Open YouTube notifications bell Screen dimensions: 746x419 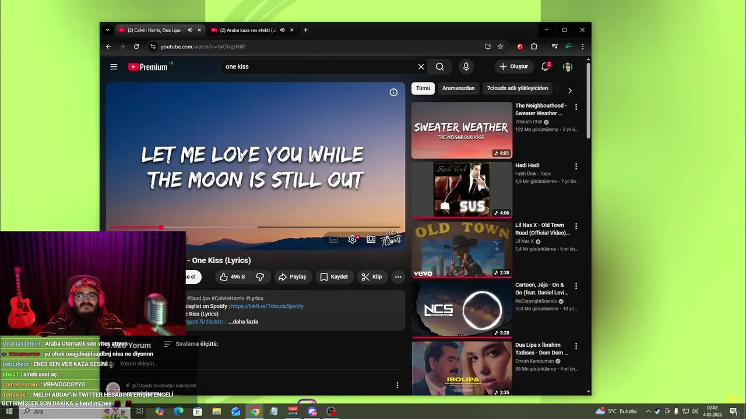pos(545,67)
